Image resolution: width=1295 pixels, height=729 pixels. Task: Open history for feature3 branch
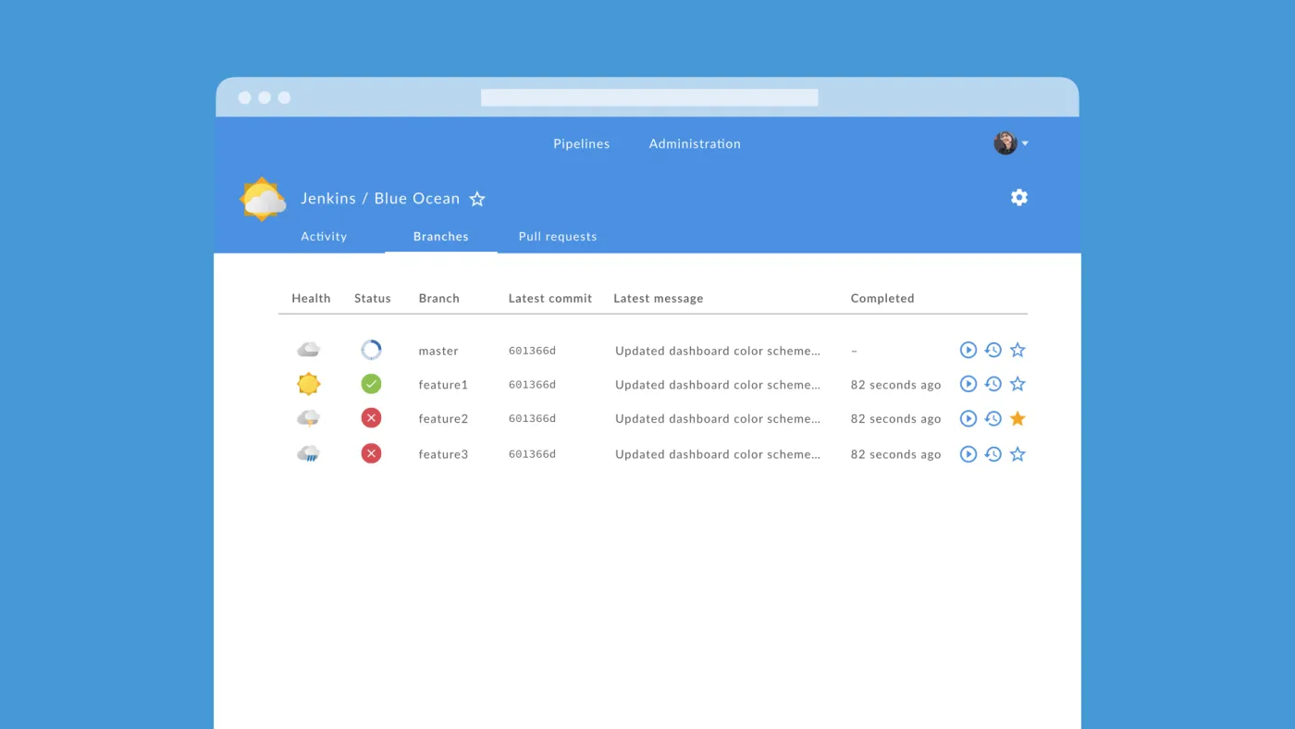pyautogui.click(x=993, y=454)
